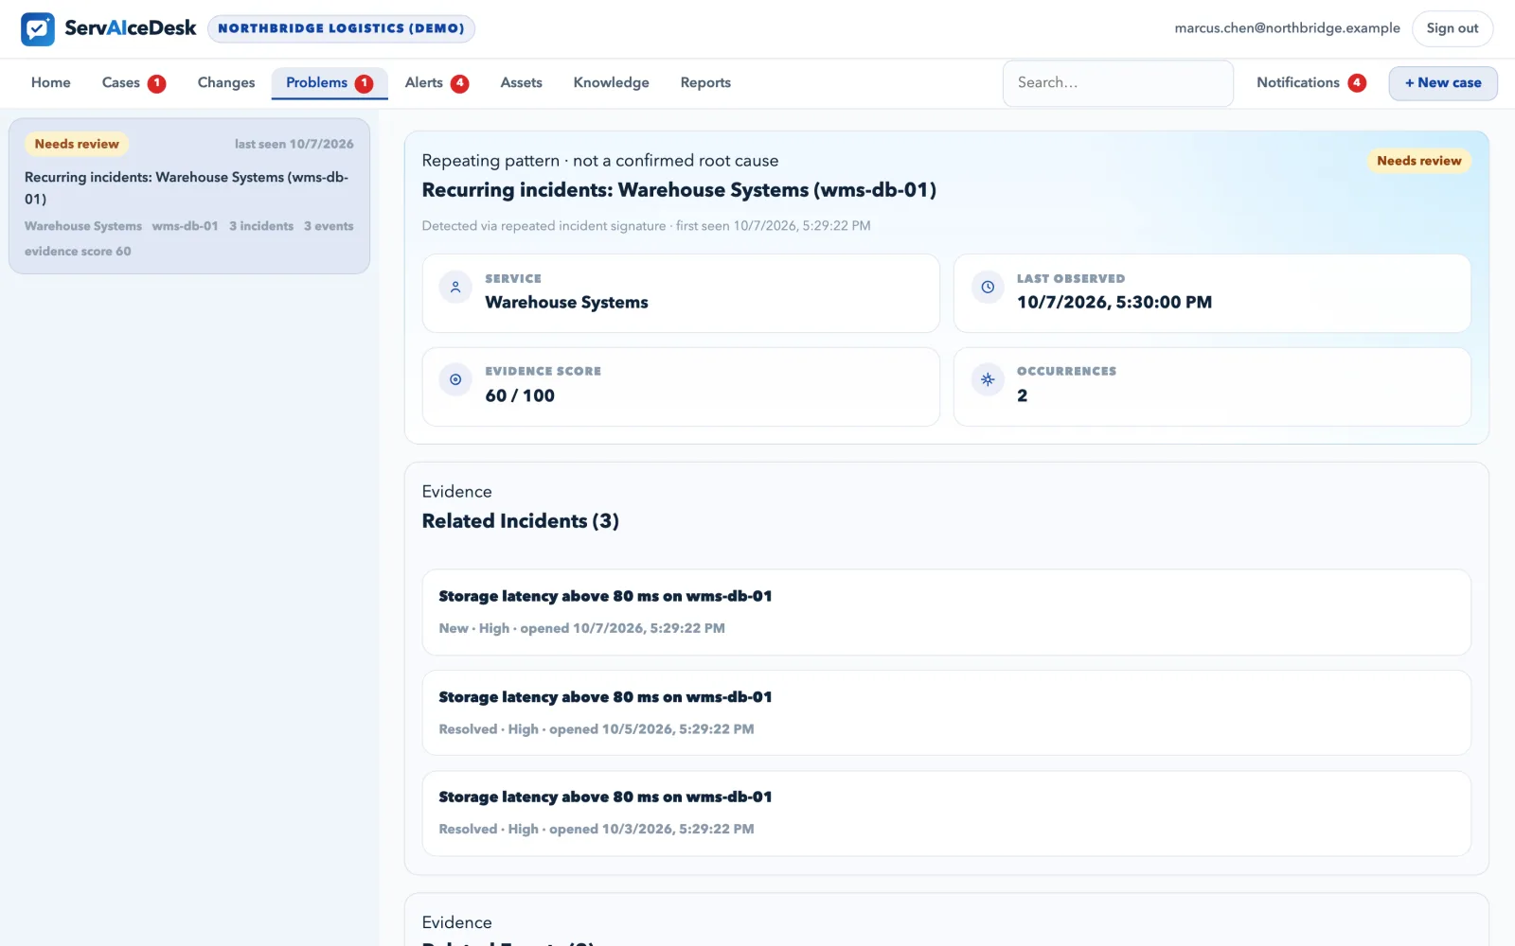
Task: Open the resolved incident opened 10/5/2026
Action: coord(946,712)
